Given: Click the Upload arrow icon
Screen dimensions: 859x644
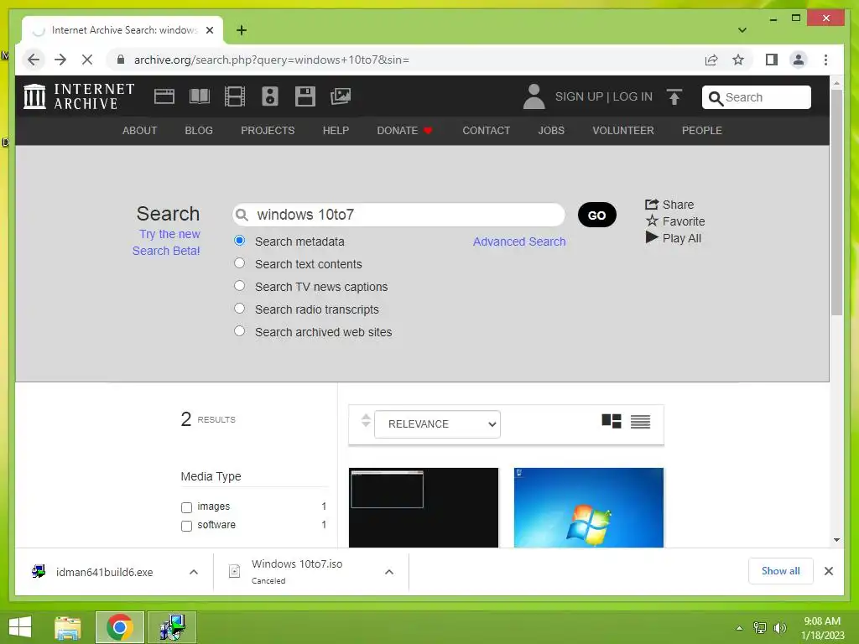Looking at the screenshot, I should pyautogui.click(x=674, y=97).
